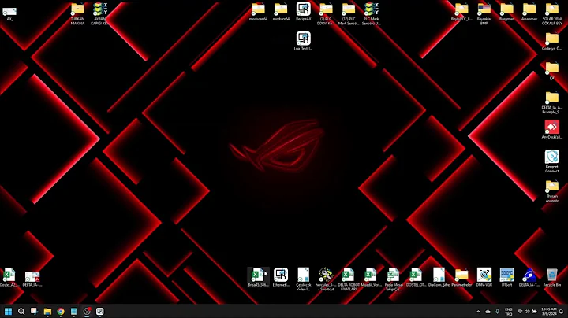Open the clock and date panel

point(548,312)
